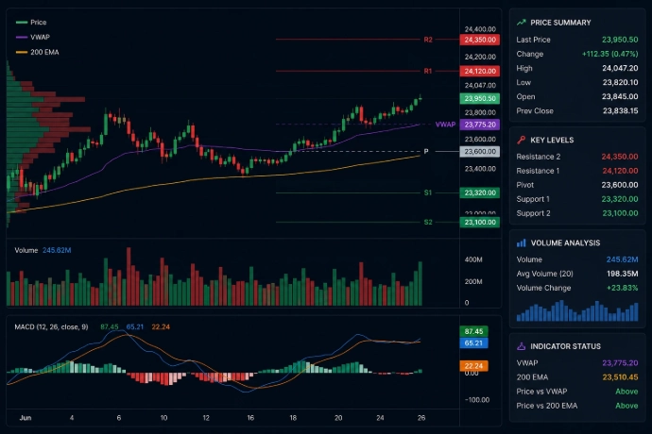The width and height of the screenshot is (652, 434).
Task: Click the R1 resistance line label
Action: point(428,71)
